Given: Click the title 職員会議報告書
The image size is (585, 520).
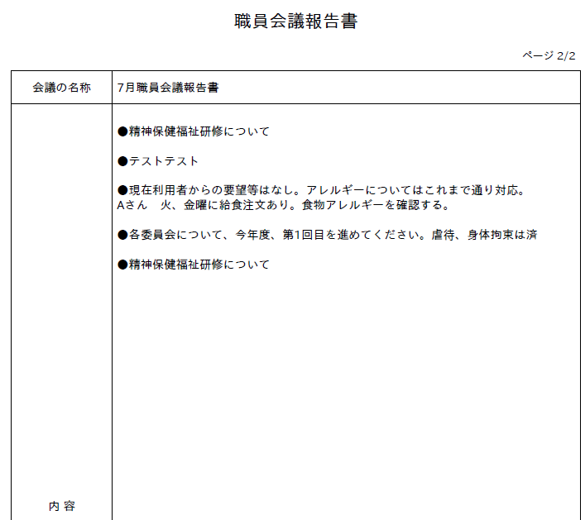Looking at the screenshot, I should (x=296, y=21).
